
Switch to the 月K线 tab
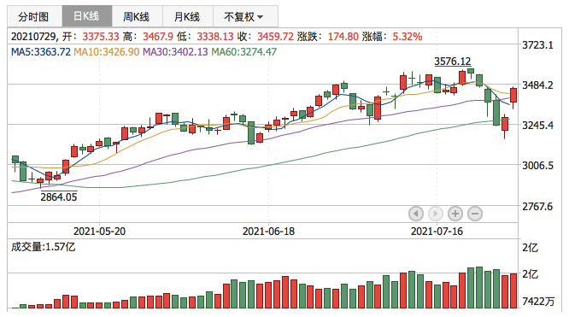click(x=188, y=17)
